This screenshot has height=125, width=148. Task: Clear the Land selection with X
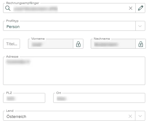(x=130, y=116)
